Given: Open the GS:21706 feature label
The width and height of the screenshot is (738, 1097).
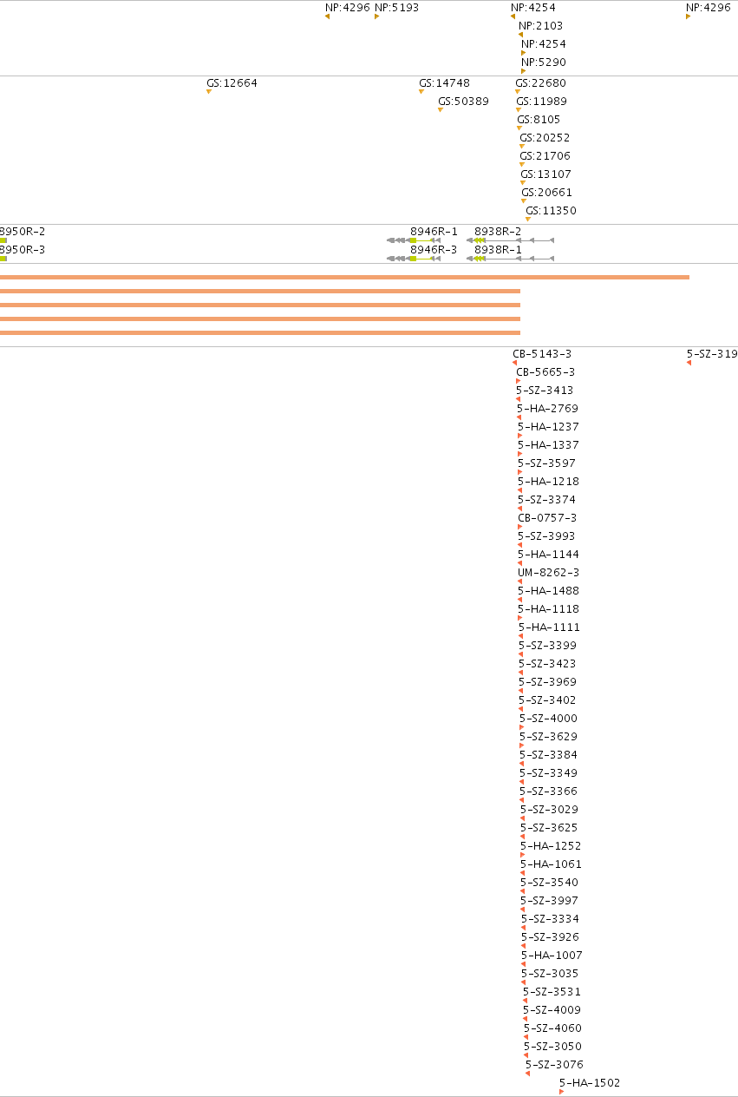Looking at the screenshot, I should [545, 156].
